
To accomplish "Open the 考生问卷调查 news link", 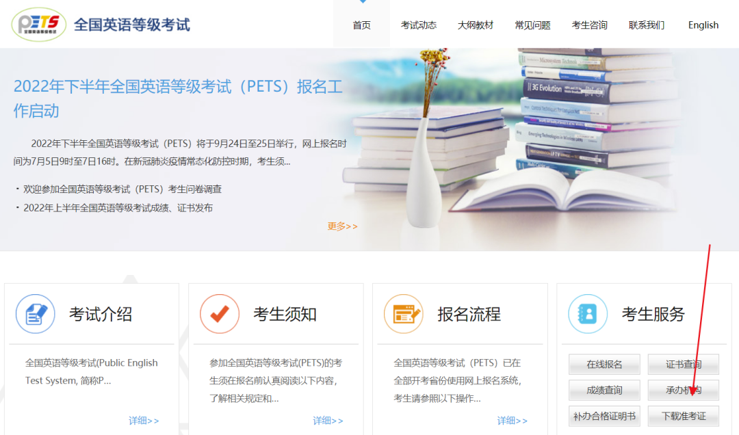I will coord(122,189).
